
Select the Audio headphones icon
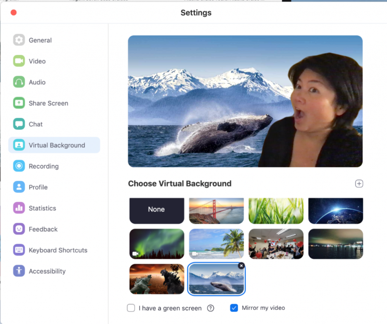pyautogui.click(x=19, y=82)
